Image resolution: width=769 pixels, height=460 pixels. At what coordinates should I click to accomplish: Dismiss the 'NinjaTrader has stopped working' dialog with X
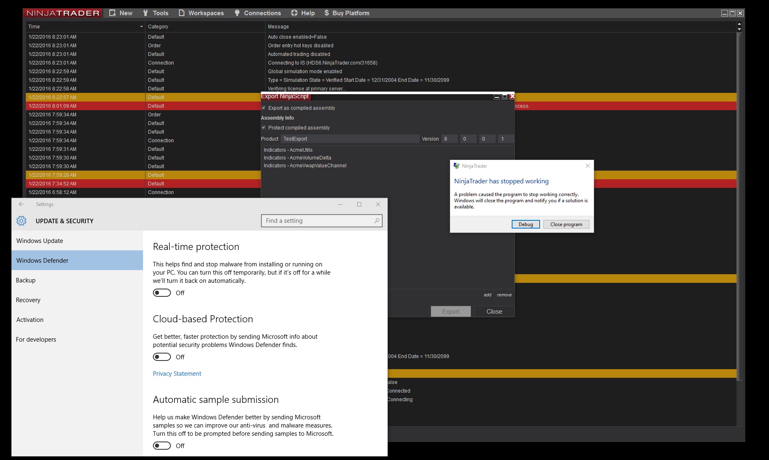(588, 166)
